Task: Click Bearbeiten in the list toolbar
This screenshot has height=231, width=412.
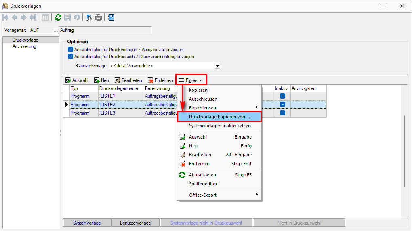Action: 128,80
